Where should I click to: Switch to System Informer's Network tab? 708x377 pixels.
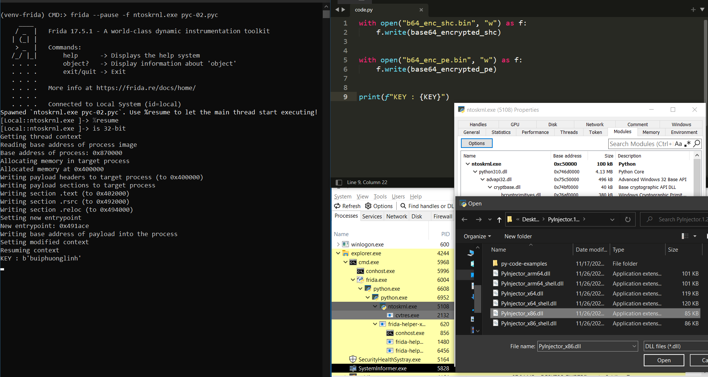click(x=397, y=217)
